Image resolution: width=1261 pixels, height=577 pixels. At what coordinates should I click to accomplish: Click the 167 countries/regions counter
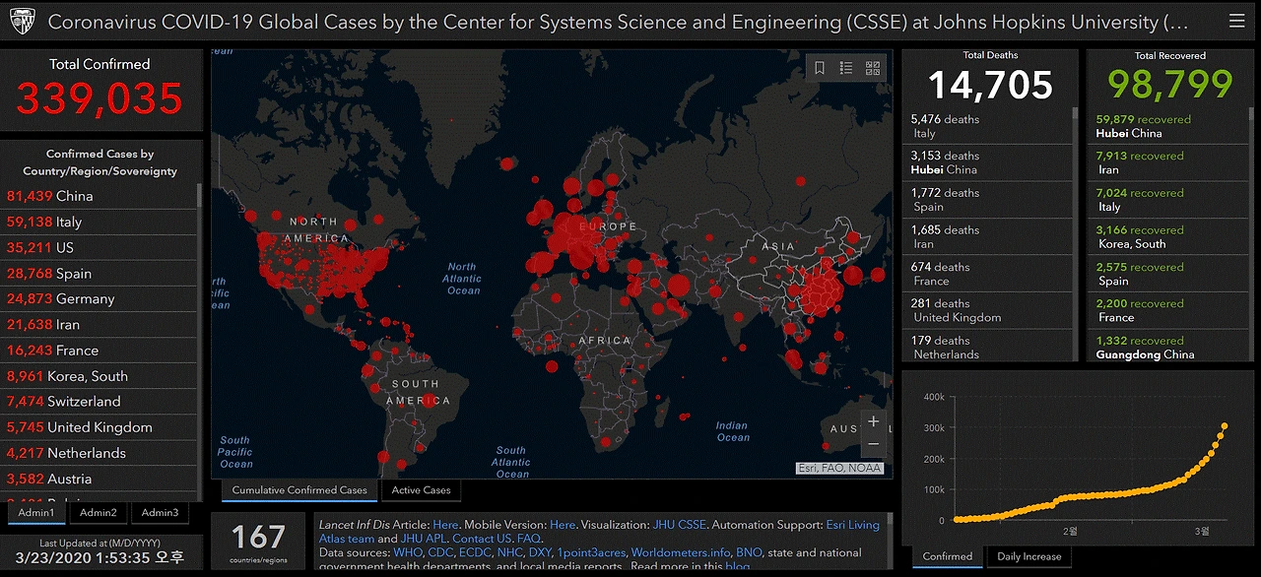[258, 541]
